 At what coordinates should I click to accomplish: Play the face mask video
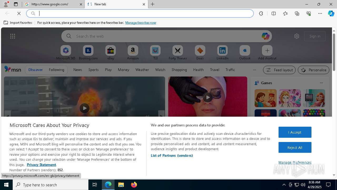click(x=208, y=97)
